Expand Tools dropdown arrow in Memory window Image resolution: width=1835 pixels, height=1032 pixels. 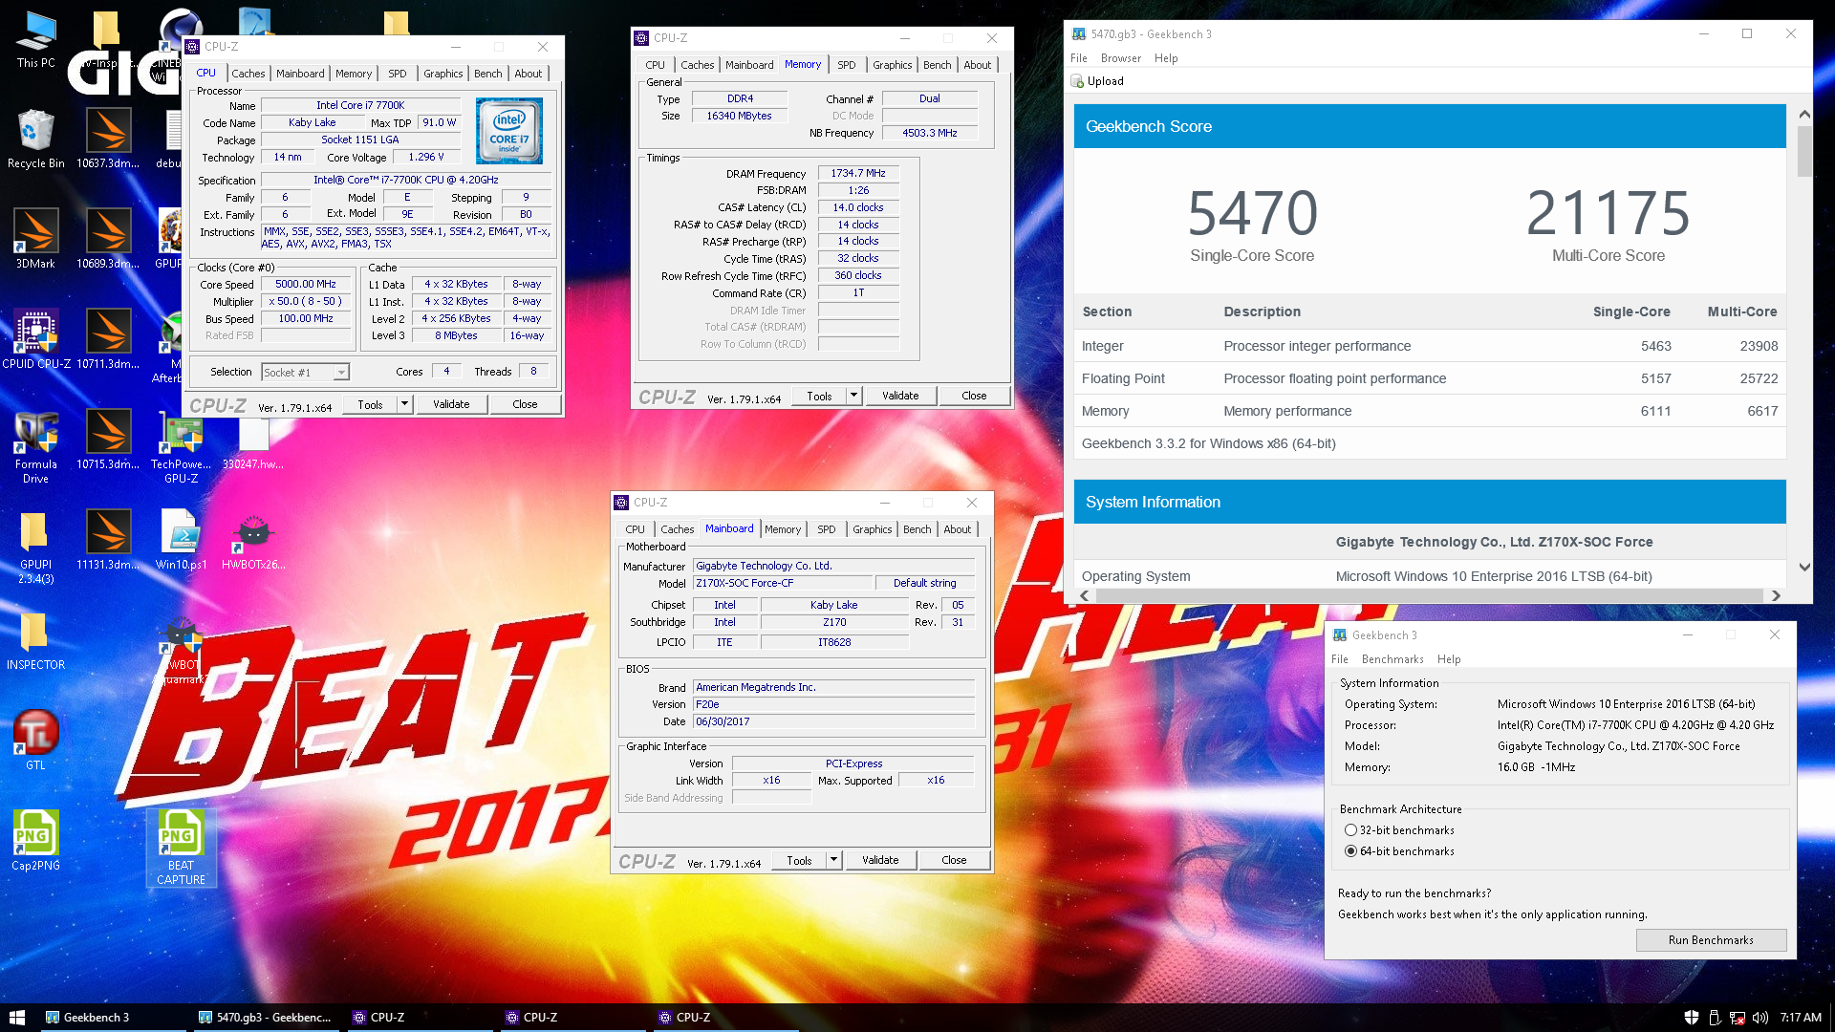click(x=853, y=396)
